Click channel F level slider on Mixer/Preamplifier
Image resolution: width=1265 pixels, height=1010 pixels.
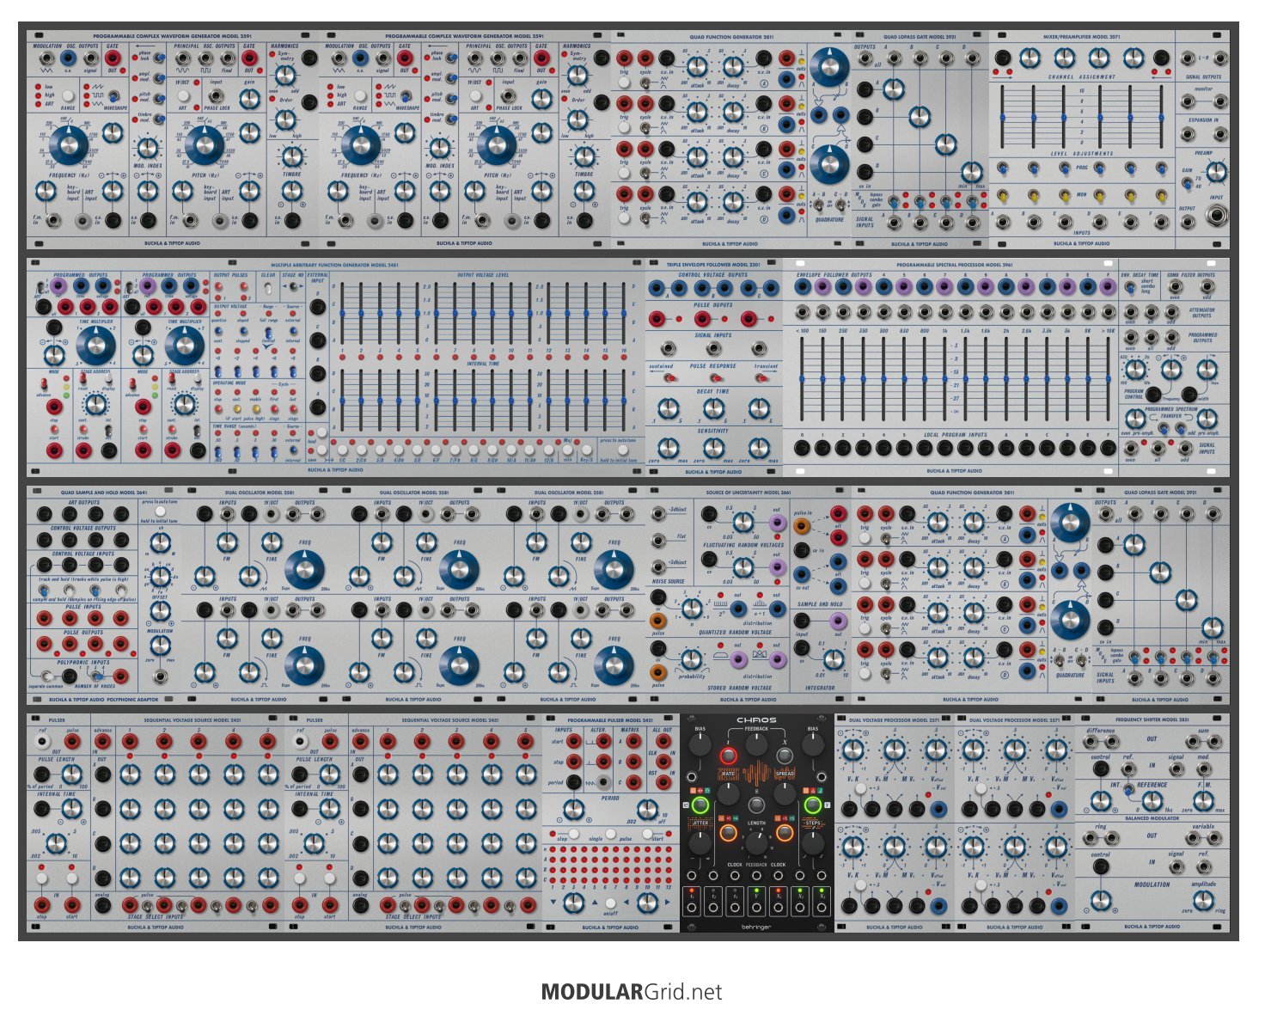(x=1160, y=117)
